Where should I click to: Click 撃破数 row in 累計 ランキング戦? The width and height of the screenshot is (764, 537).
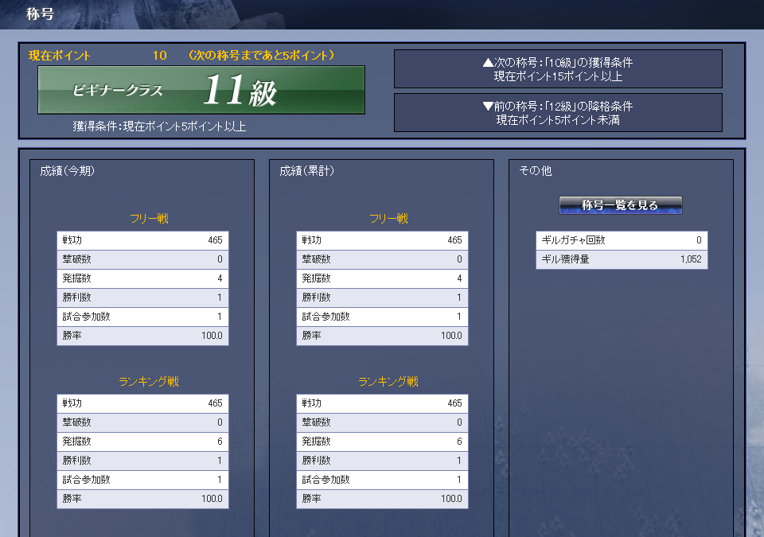383,422
